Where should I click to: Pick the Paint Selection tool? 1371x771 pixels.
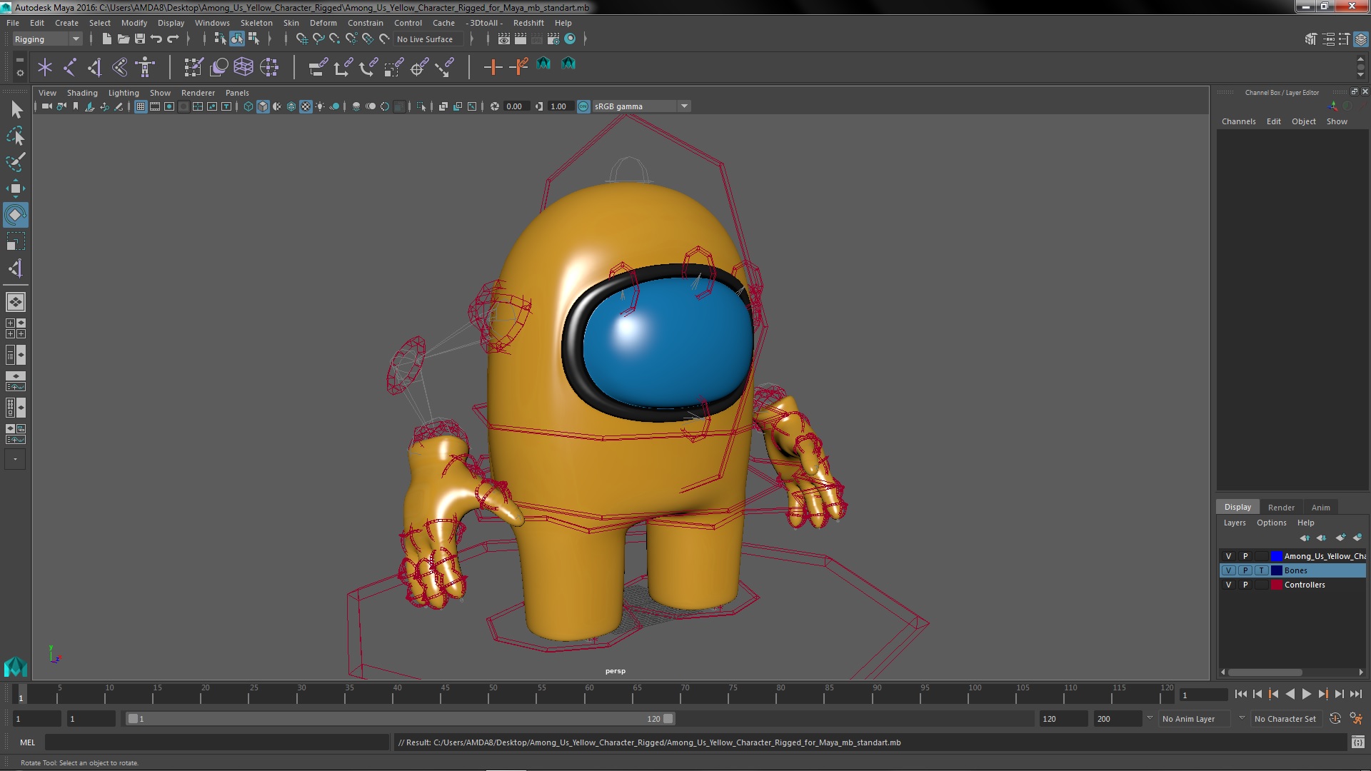click(15, 162)
